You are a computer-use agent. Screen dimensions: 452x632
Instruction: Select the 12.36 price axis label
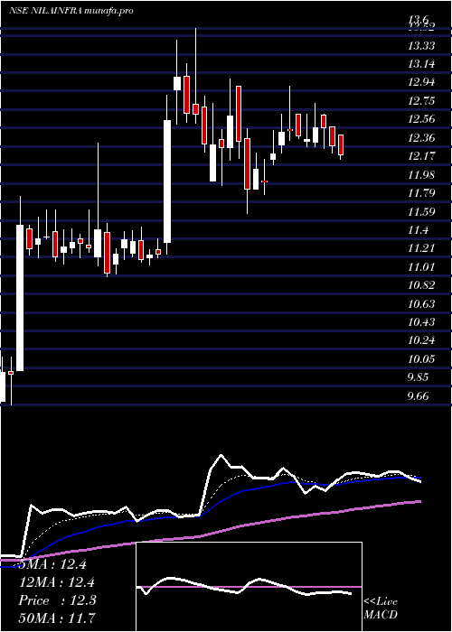point(421,138)
